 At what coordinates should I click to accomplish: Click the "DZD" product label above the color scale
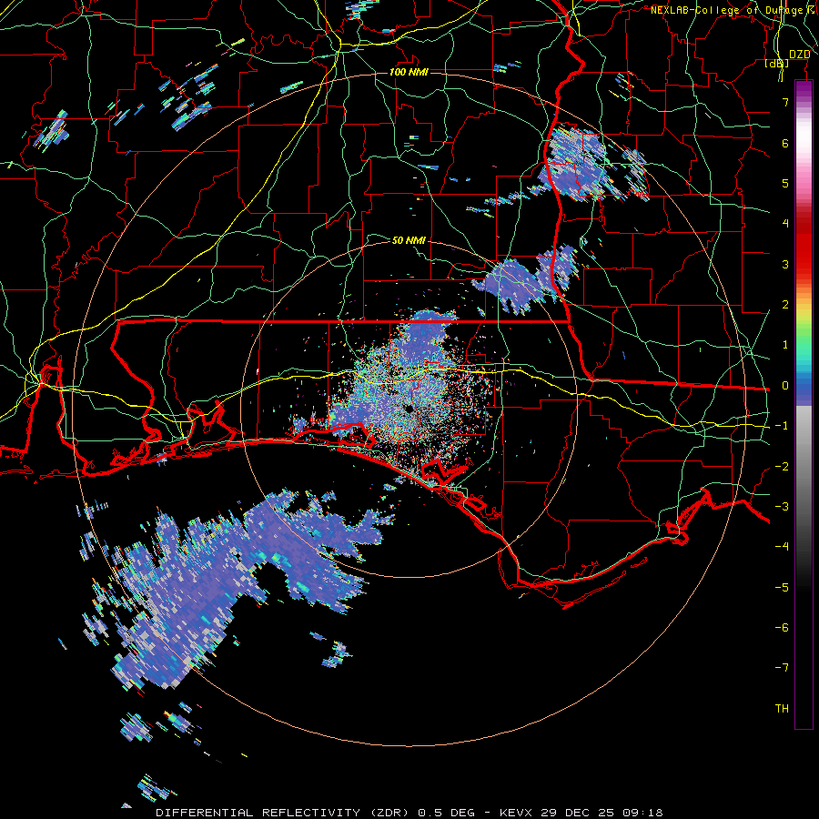(799, 55)
